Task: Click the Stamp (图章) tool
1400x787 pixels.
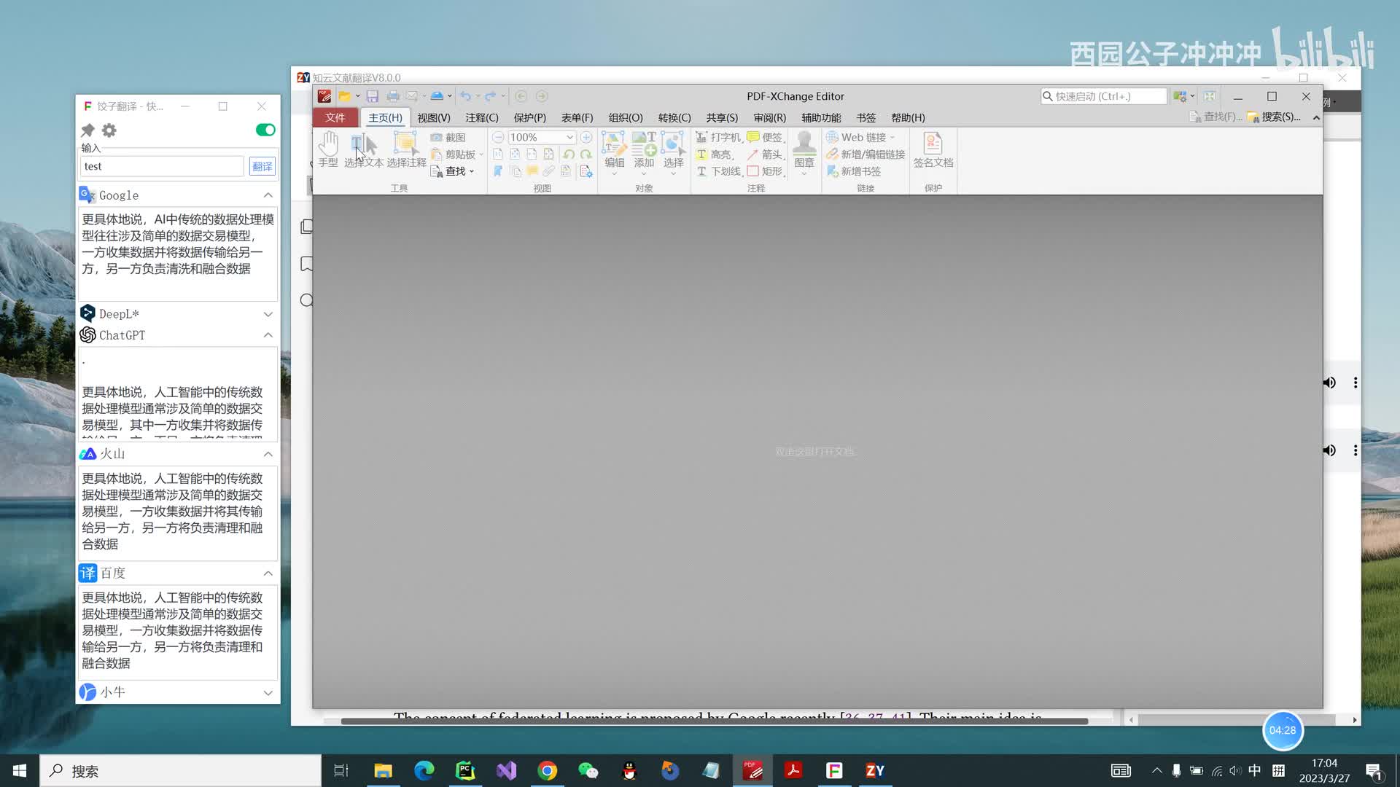Action: (804, 149)
